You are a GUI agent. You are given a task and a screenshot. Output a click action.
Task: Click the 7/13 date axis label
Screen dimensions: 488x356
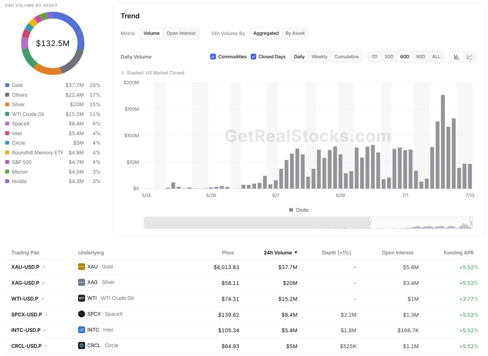tap(470, 196)
